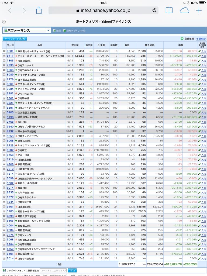Click the pencil edit icon for 蝶理(株) row
Image resolution: width=207 pixels, height=276 pixels.
coord(199,188)
